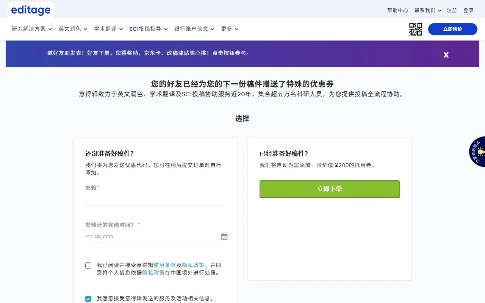Click the QR code icon in the header
The image size is (485, 303).
[x=415, y=29]
